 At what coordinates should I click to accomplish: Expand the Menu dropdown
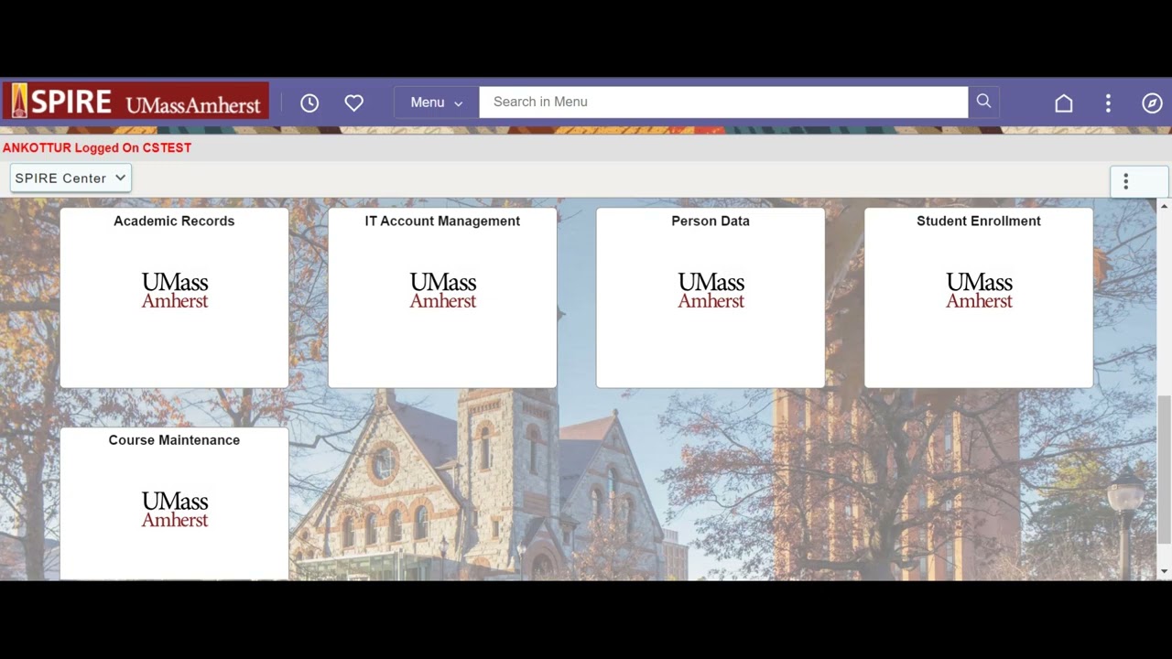[437, 103]
